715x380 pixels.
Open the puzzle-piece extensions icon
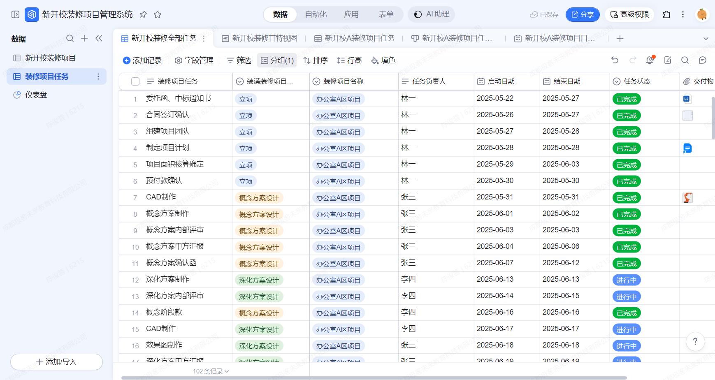pos(666,14)
